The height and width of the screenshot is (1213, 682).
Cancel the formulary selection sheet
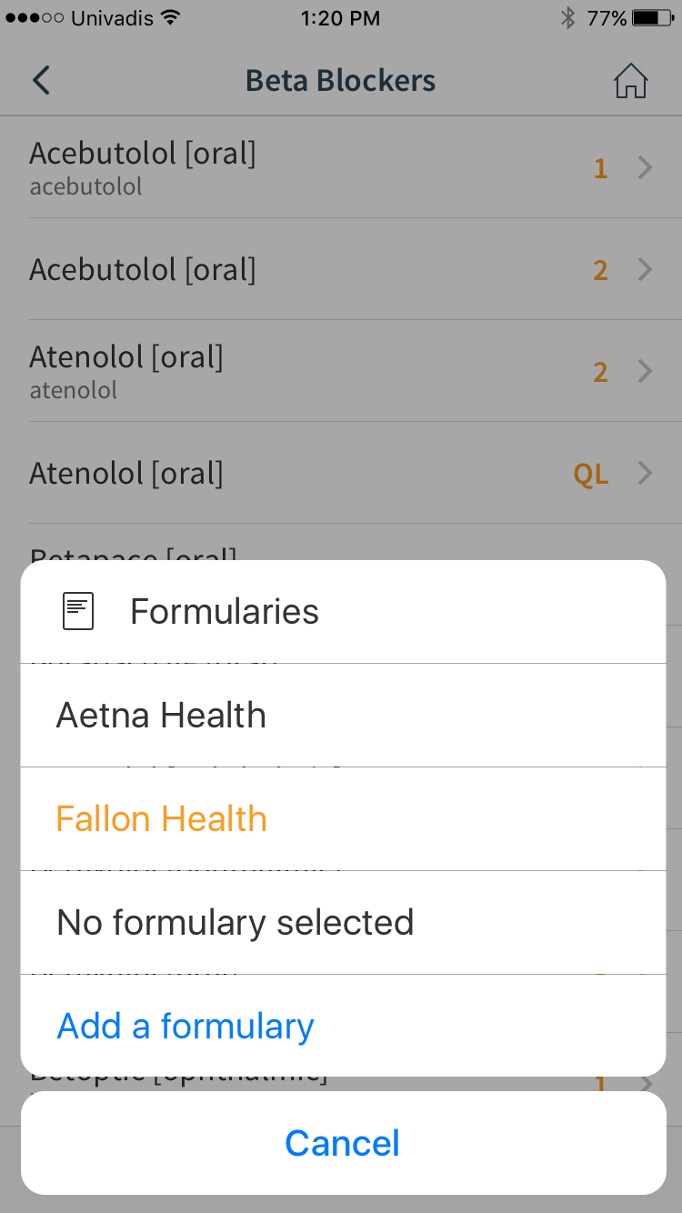point(343,1143)
